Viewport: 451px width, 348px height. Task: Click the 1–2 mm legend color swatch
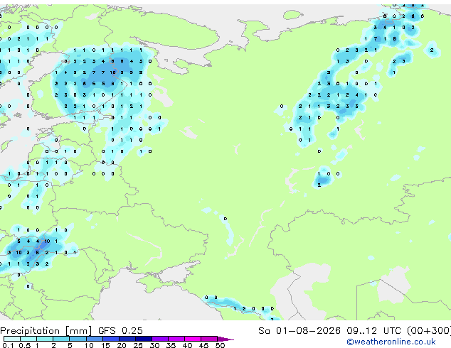tap(45, 339)
